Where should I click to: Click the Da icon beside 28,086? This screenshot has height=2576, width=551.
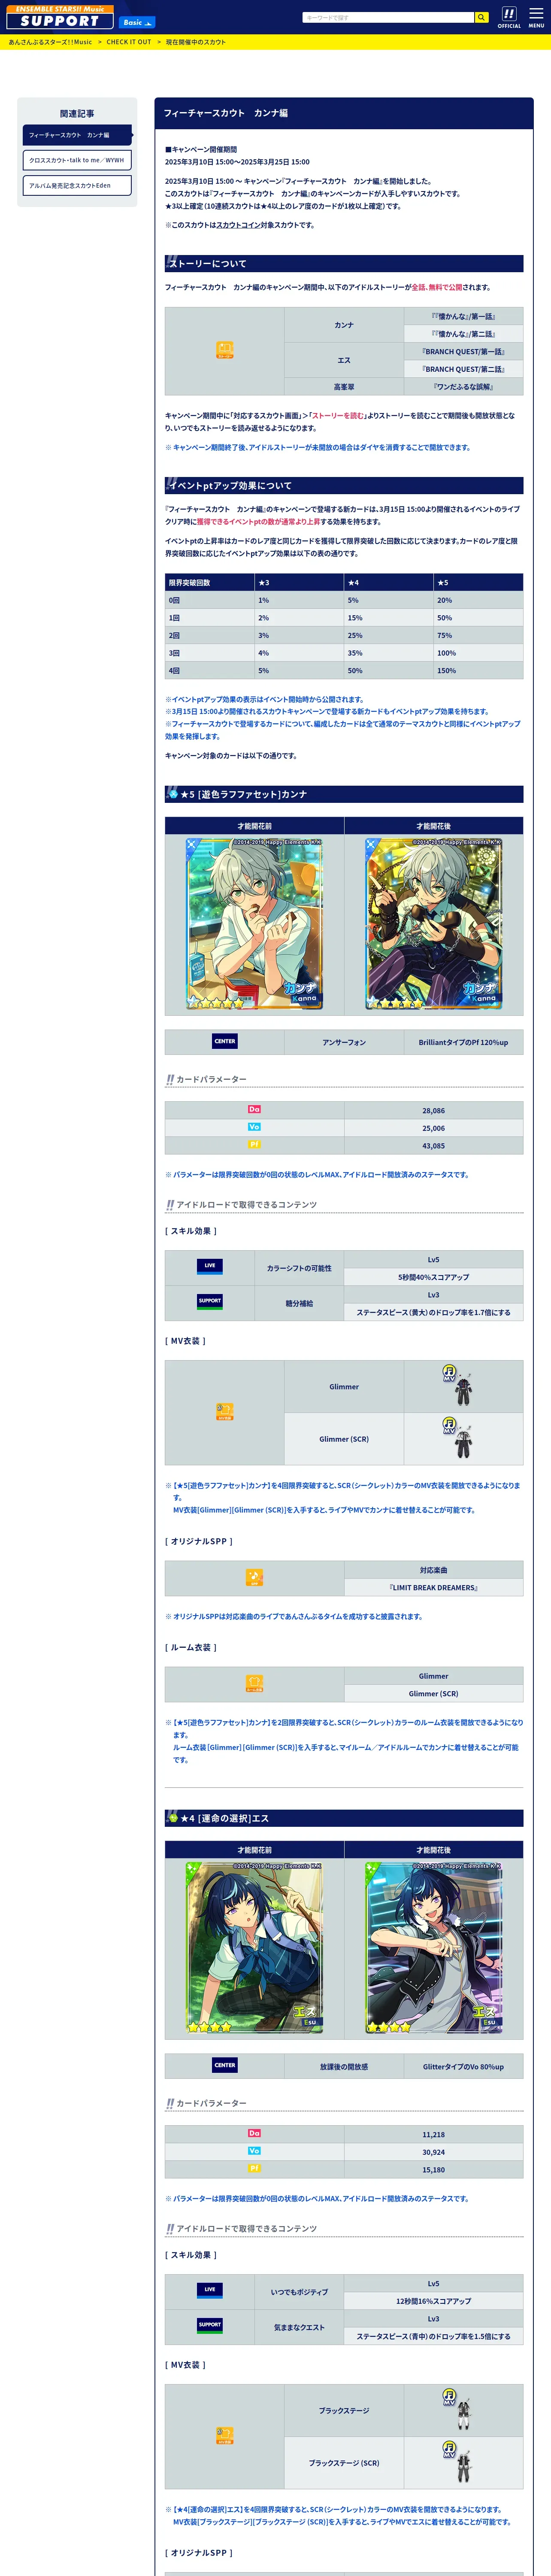(x=254, y=1109)
